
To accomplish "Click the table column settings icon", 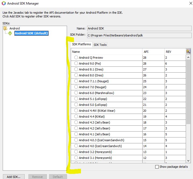I will 188,51.
